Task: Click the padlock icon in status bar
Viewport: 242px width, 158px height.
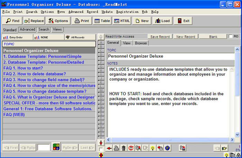Action: 239,155
